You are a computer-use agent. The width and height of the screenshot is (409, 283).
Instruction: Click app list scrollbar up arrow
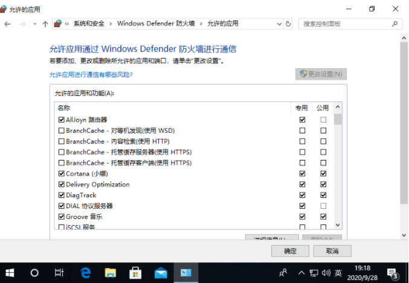(338, 107)
